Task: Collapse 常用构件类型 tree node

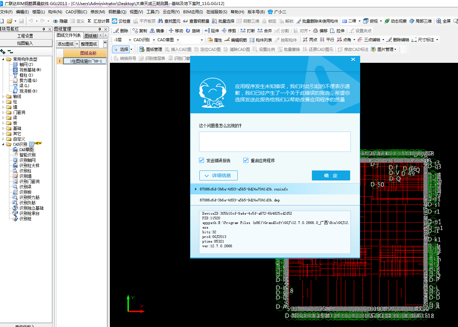Action: point(3,59)
